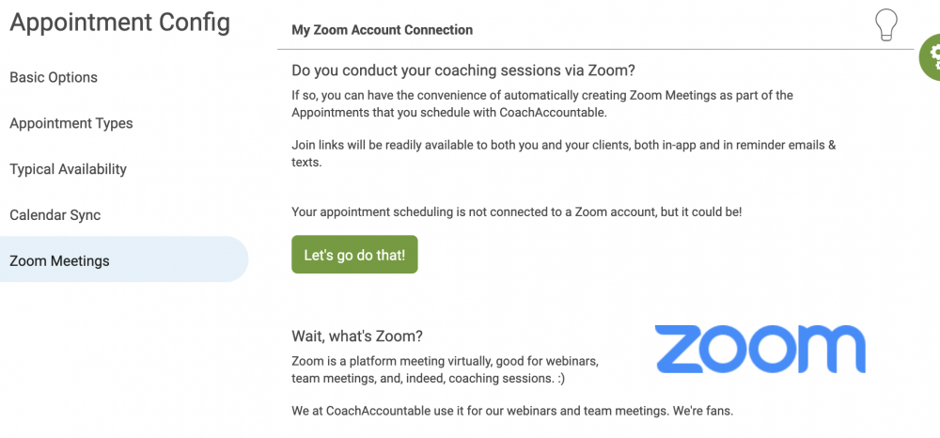Click the My Zoom Account Connection header
The height and width of the screenshot is (438, 940).
click(x=382, y=29)
